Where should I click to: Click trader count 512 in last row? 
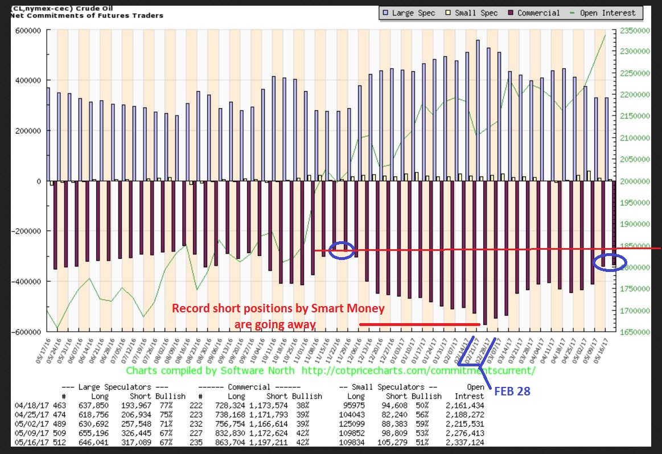(x=60, y=443)
